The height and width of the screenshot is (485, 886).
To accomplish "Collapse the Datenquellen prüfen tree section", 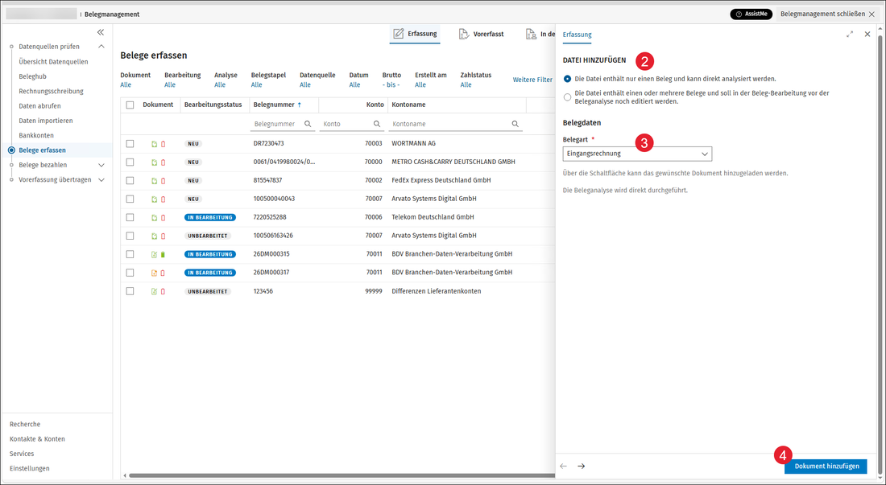I will point(101,47).
